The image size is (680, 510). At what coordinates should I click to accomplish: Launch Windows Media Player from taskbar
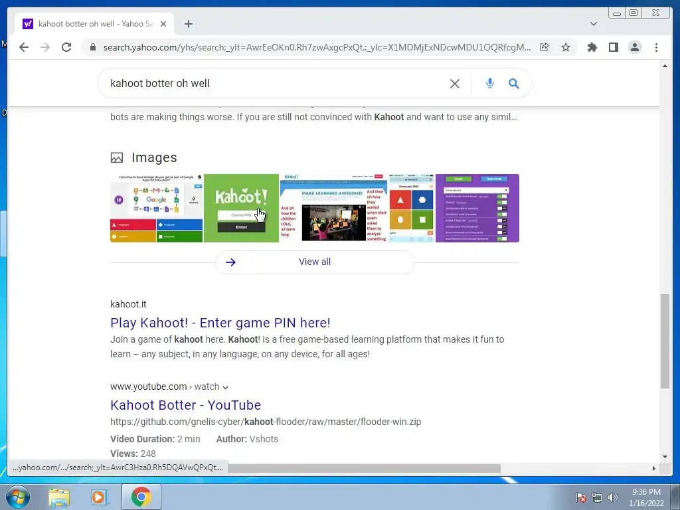[x=99, y=497]
